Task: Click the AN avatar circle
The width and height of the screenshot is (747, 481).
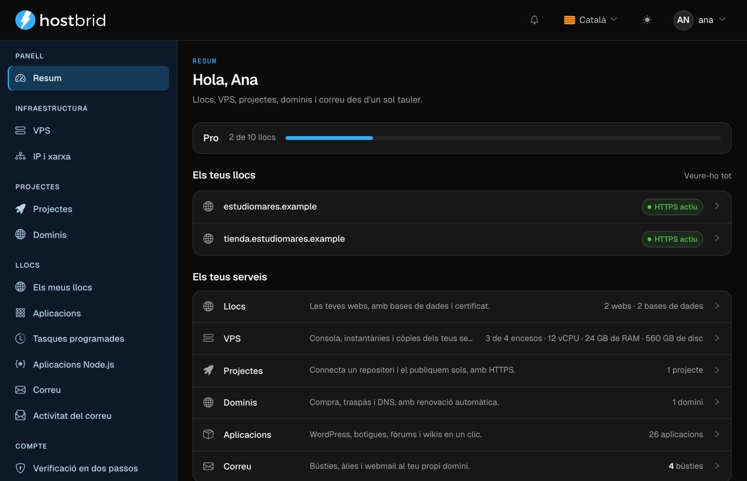Action: (x=683, y=20)
